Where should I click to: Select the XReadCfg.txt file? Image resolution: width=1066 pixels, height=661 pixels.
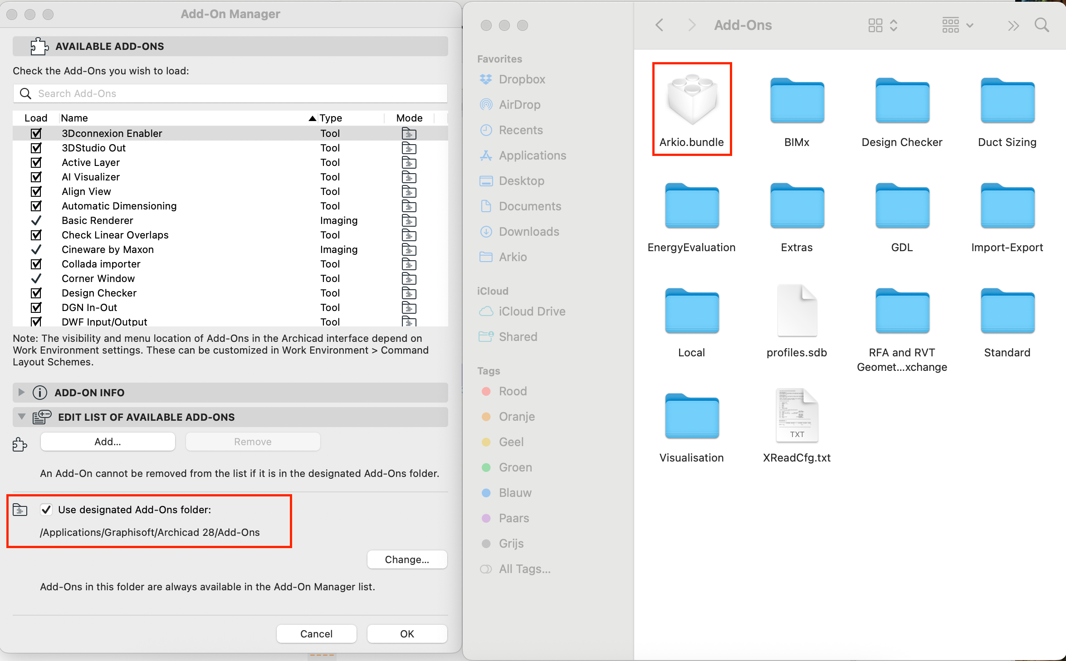[x=797, y=415]
